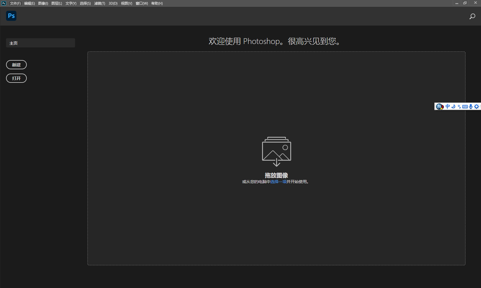Click the Ps logo in the home screen corner

11,16
